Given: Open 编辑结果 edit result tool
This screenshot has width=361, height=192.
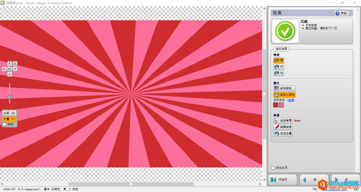Looking at the screenshot, I should click(x=283, y=127).
